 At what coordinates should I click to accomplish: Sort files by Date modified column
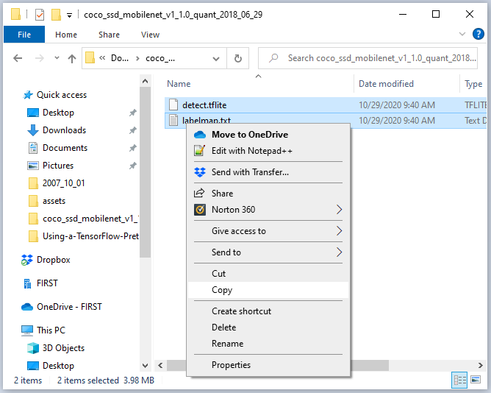(386, 84)
